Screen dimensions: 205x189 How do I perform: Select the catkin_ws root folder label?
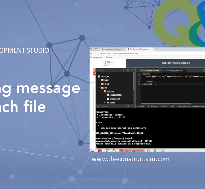105,76
